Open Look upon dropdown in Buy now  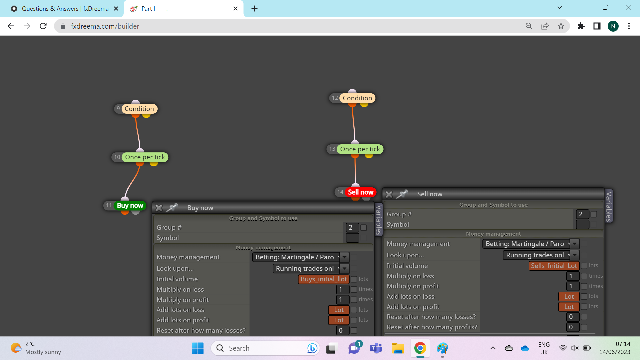click(311, 269)
